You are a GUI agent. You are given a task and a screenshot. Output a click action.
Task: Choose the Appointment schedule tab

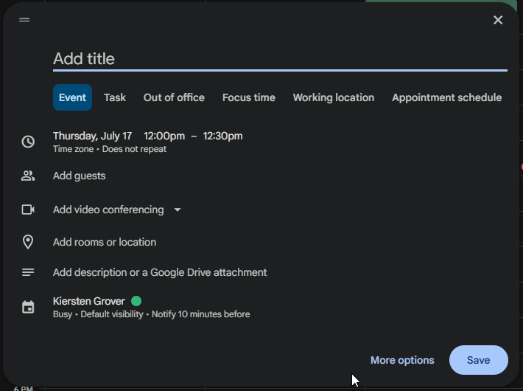coord(446,97)
